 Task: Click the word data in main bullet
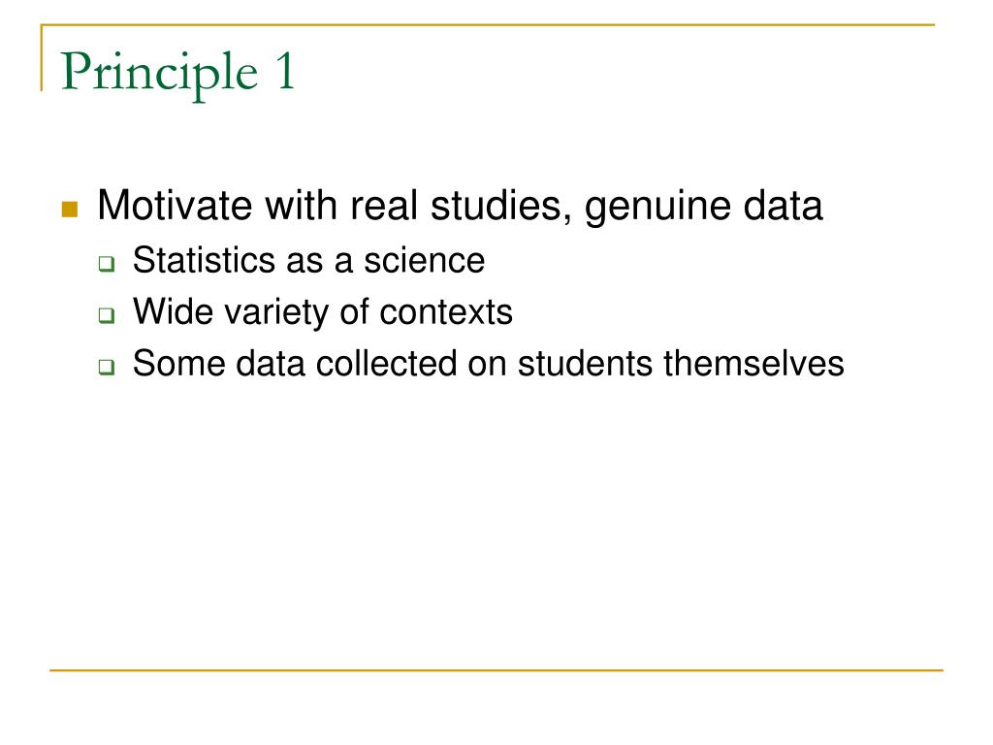pyautogui.click(x=783, y=206)
